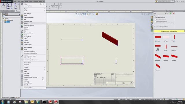Open Internet Explorer from the taskbar

coord(38,102)
